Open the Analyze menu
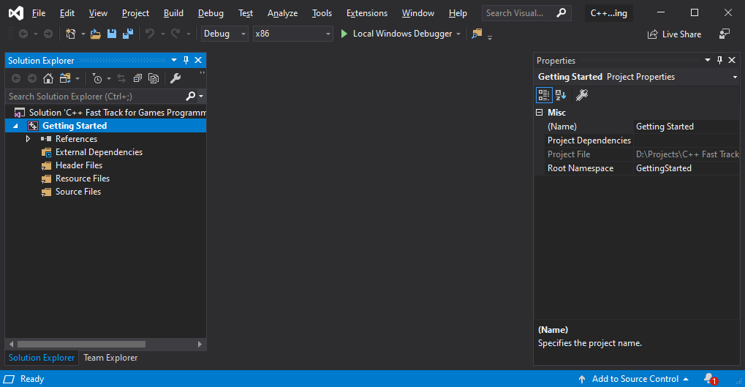The image size is (745, 387). tap(282, 13)
